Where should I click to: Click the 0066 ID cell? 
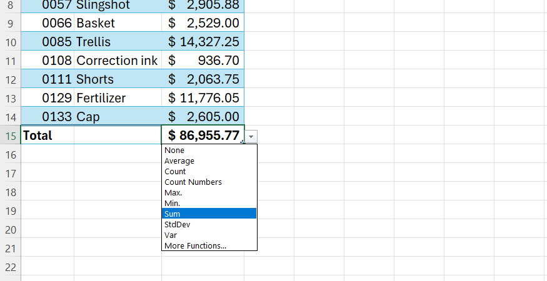[x=48, y=22]
